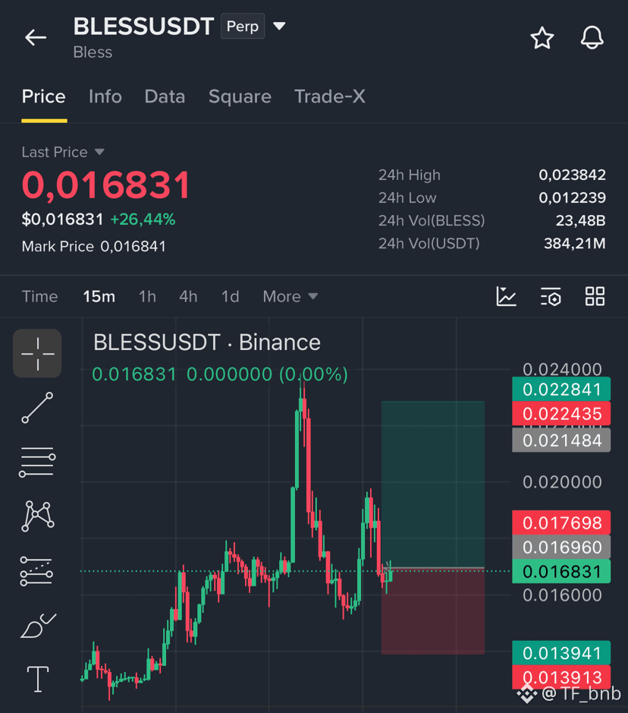Click the green take-profit zone on chart
628x713 pixels.
coord(433,484)
